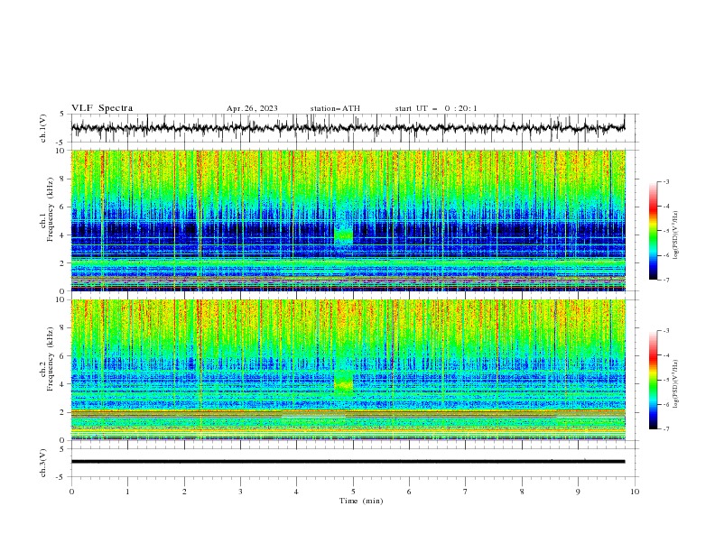Select the "Time (min)" axis title
715x552 pixels.
(x=361, y=501)
